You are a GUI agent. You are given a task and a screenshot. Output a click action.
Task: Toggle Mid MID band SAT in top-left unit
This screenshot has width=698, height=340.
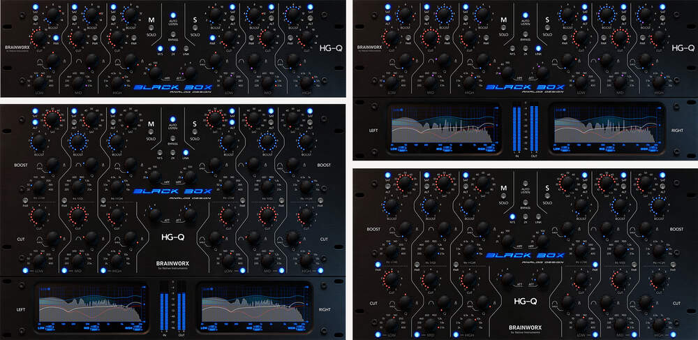click(75, 7)
